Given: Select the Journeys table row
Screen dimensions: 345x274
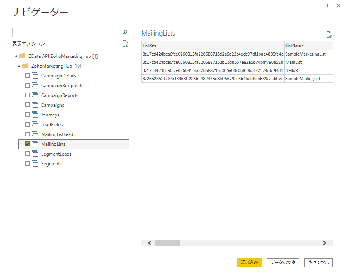Looking at the screenshot, I should click(74, 115).
